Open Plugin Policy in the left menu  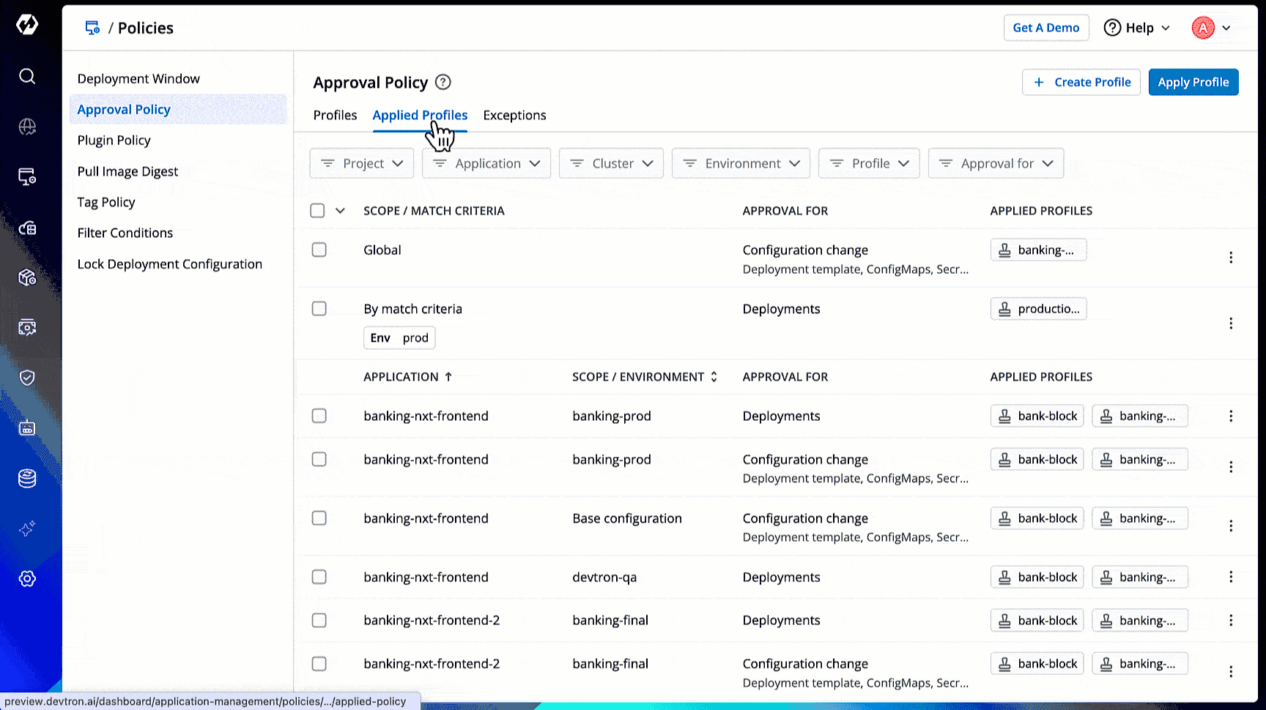pyautogui.click(x=114, y=141)
